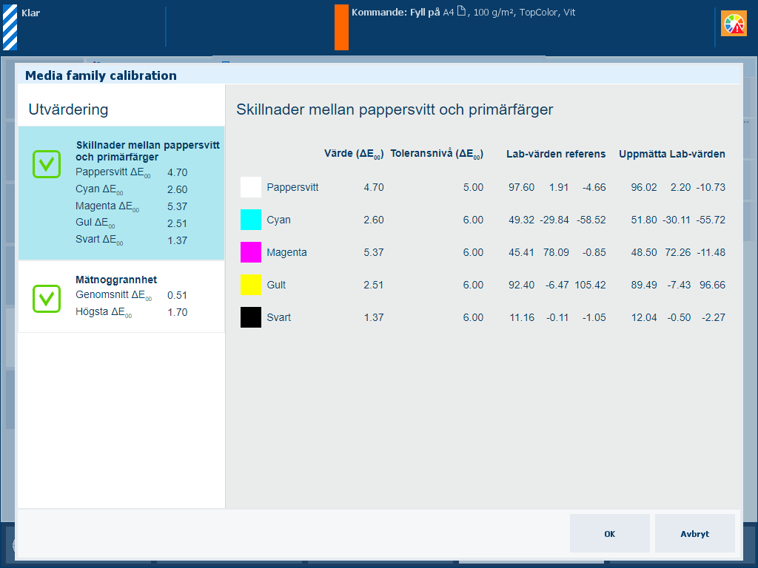Click the Uppmätta Lab-värden column header

[x=672, y=154]
